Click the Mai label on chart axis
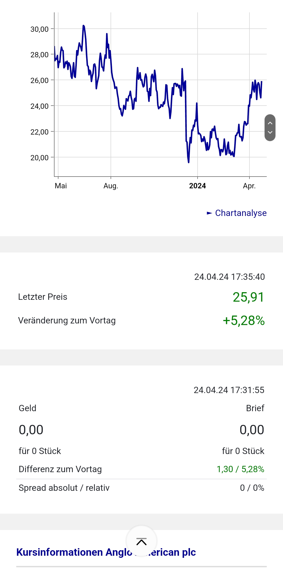Screen dimensions: 283x572 point(61,186)
